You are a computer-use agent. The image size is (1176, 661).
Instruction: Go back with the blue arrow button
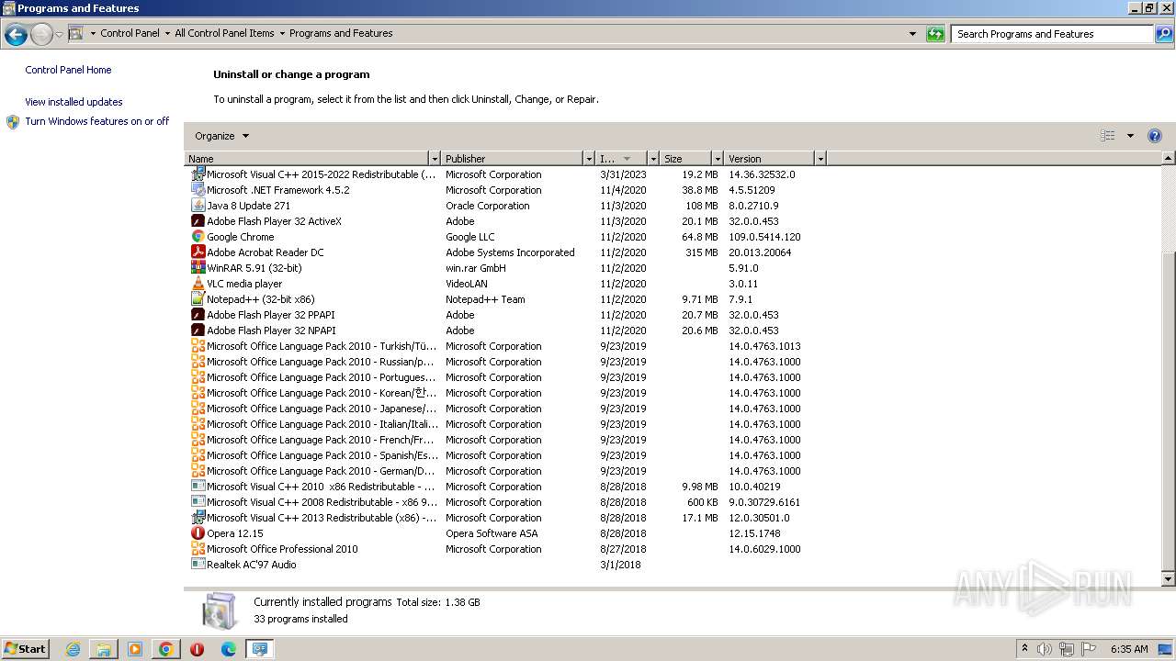pos(16,35)
